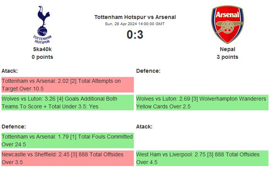Click the empty slot above Wolverhampton Yellow Cards bet
The image size is (270, 178).
(202, 85)
